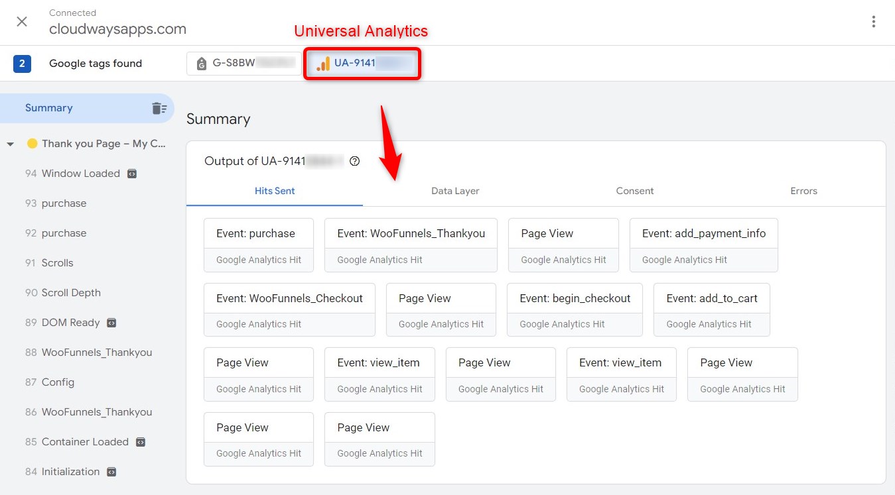This screenshot has height=495, width=895.
Task: Select the 87 Config event
Action: pos(58,382)
